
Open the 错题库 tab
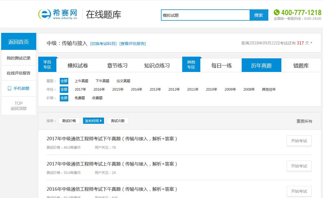click(301, 66)
